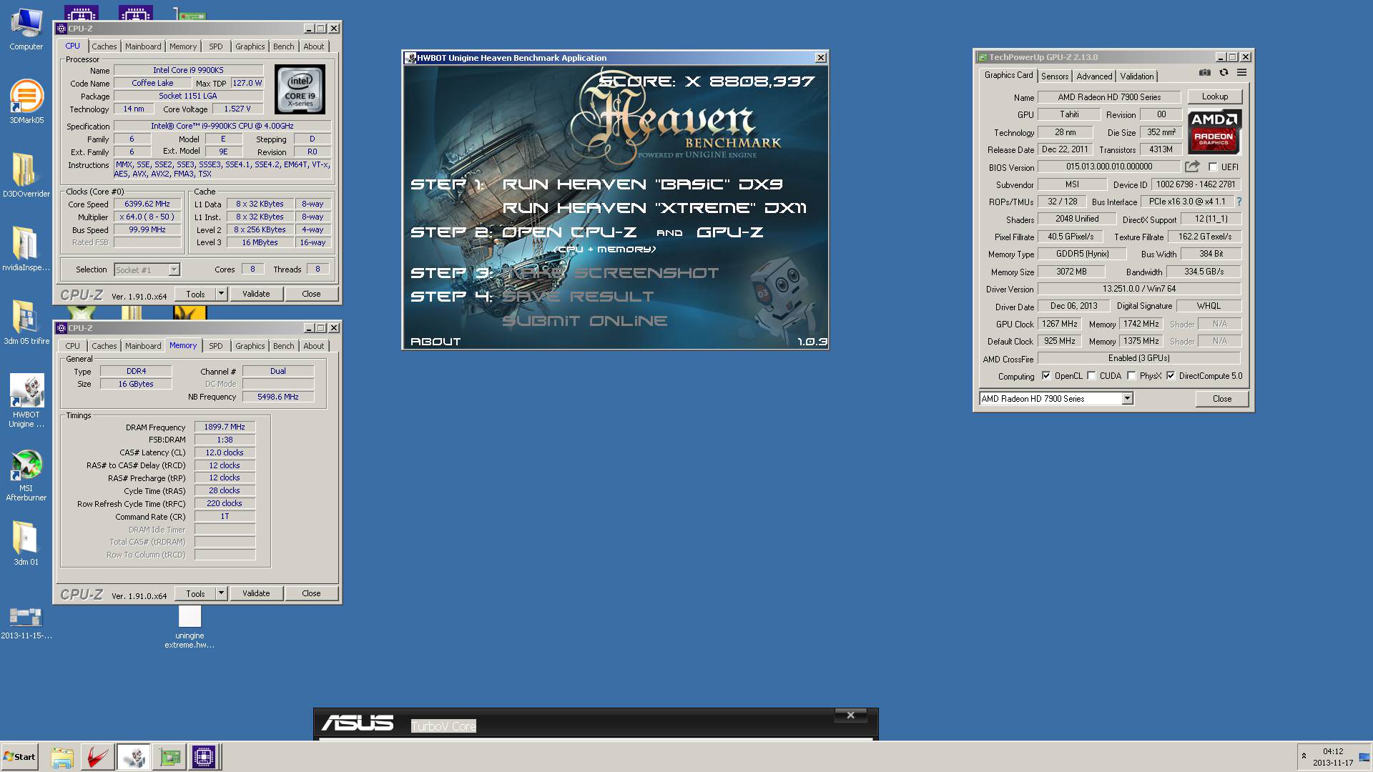The image size is (1373, 772).
Task: Toggle the OpenCL checkbox
Action: (x=1046, y=376)
